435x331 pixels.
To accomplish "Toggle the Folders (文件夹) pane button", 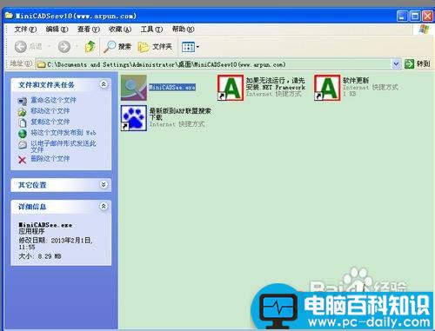I will pos(155,47).
